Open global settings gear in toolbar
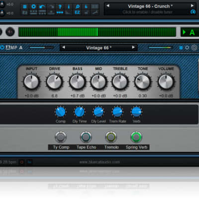 pyautogui.click(x=34, y=6)
